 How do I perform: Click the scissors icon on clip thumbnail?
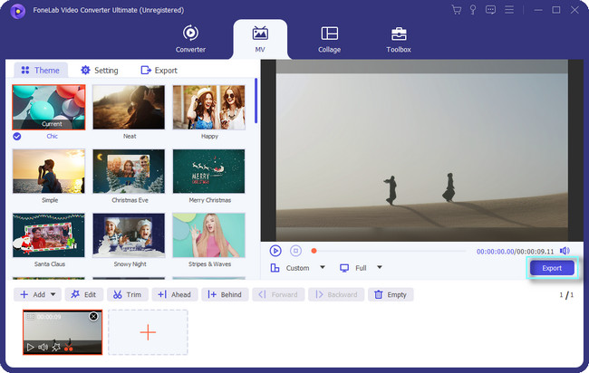coord(68,348)
